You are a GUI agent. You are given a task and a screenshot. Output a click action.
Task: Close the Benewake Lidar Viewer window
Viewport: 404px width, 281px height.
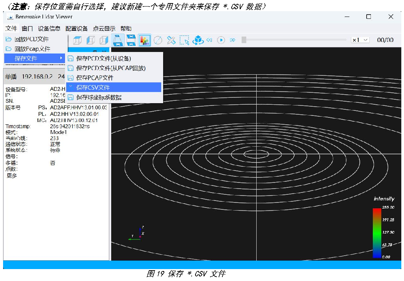391,17
